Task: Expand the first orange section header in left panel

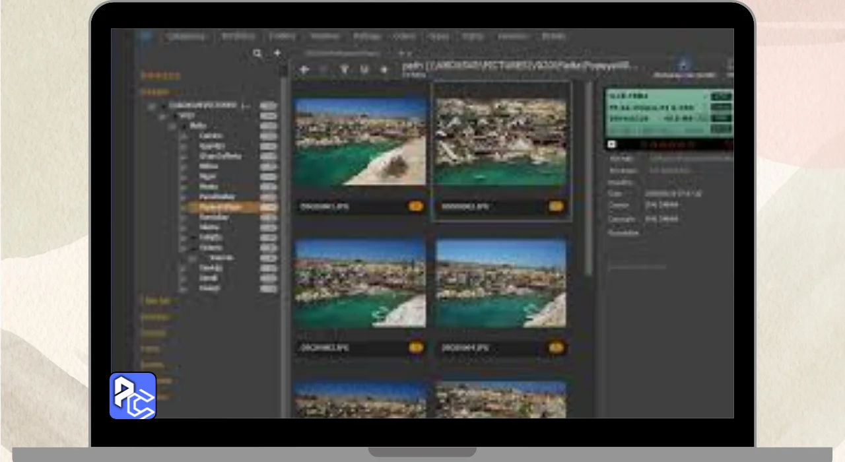Action: 160,76
